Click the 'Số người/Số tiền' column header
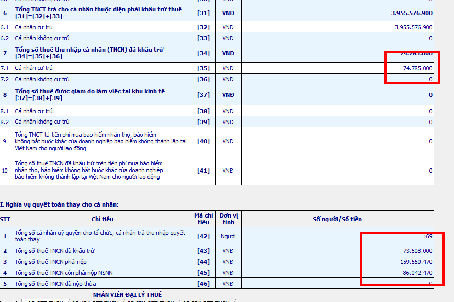The height and width of the screenshot is (302, 454). coord(337,219)
